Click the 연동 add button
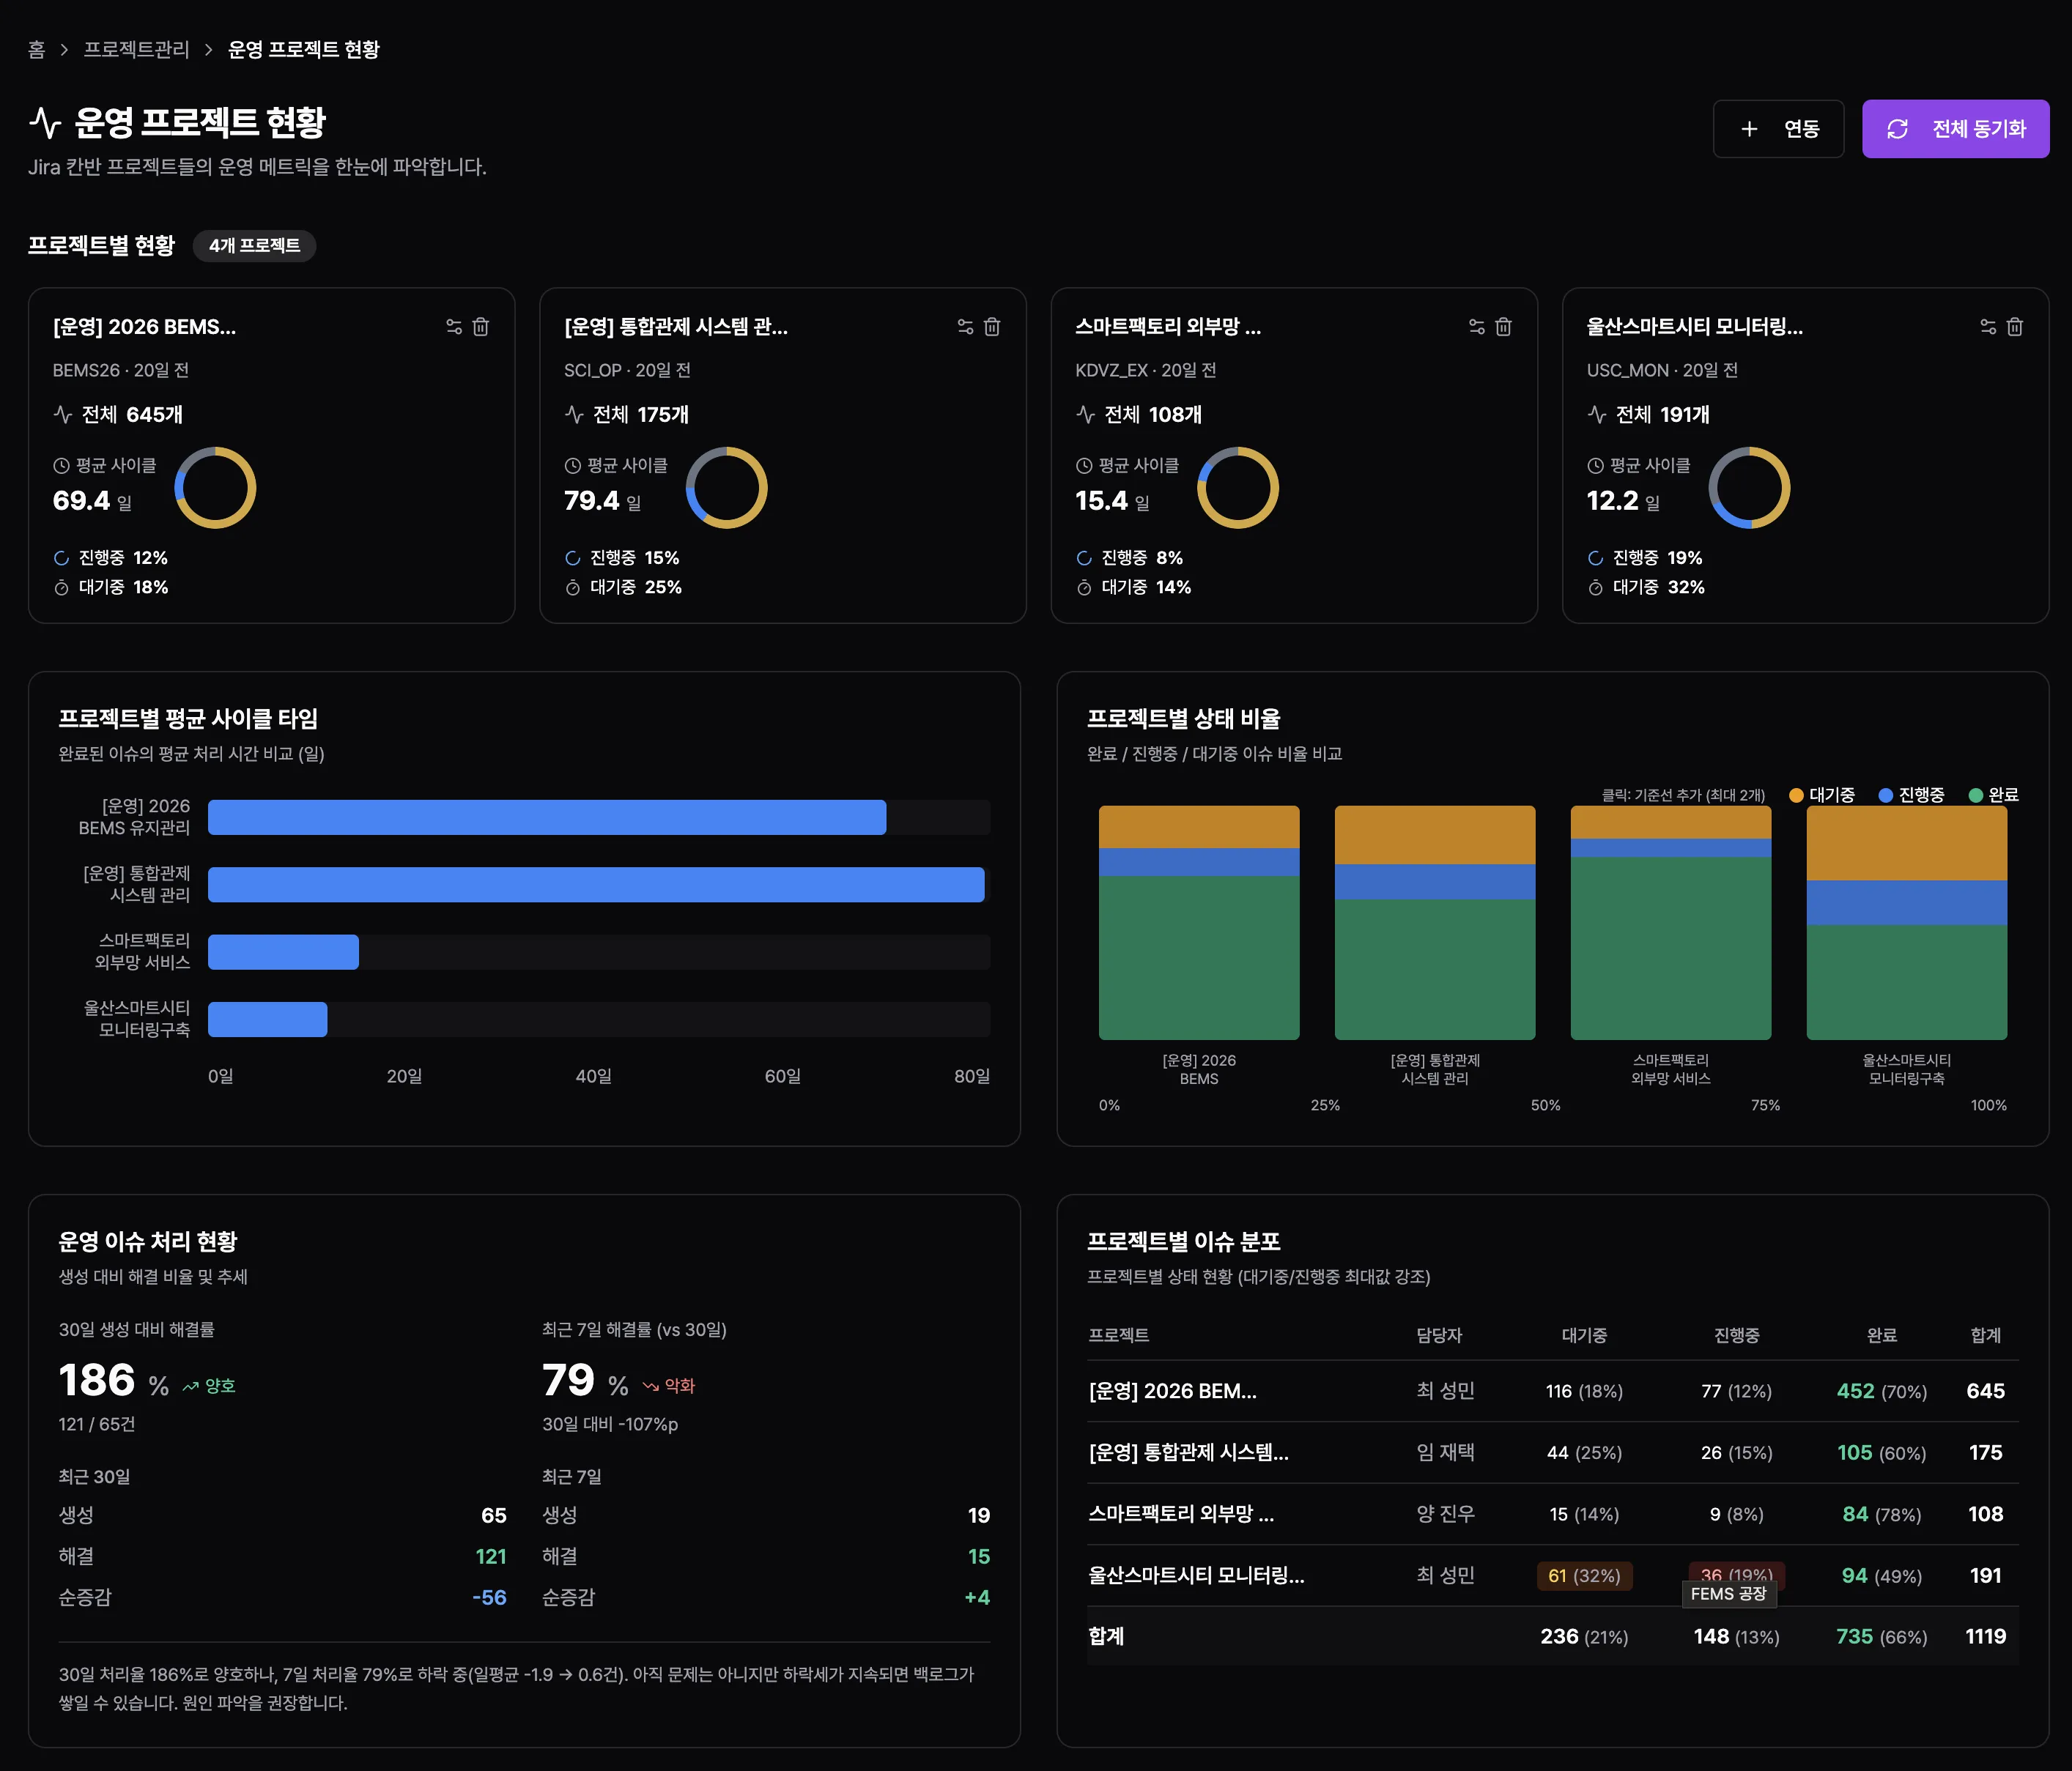This screenshot has width=2072, height=1771. click(1778, 129)
